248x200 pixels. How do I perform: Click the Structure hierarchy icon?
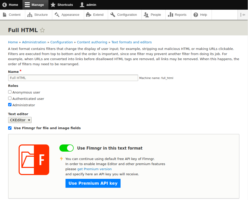coord(30,15)
